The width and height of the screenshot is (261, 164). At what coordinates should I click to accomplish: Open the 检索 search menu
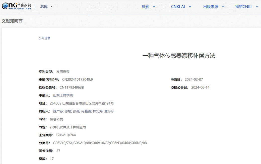148,7
